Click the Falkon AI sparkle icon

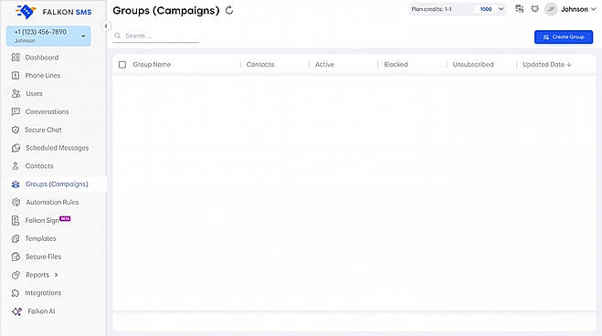[16, 311]
